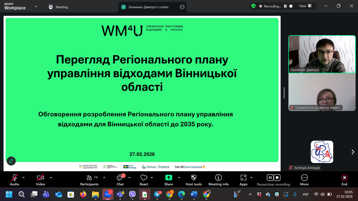Click the annotation pencil icon
This screenshot has height=201, width=358.
click(11, 161)
